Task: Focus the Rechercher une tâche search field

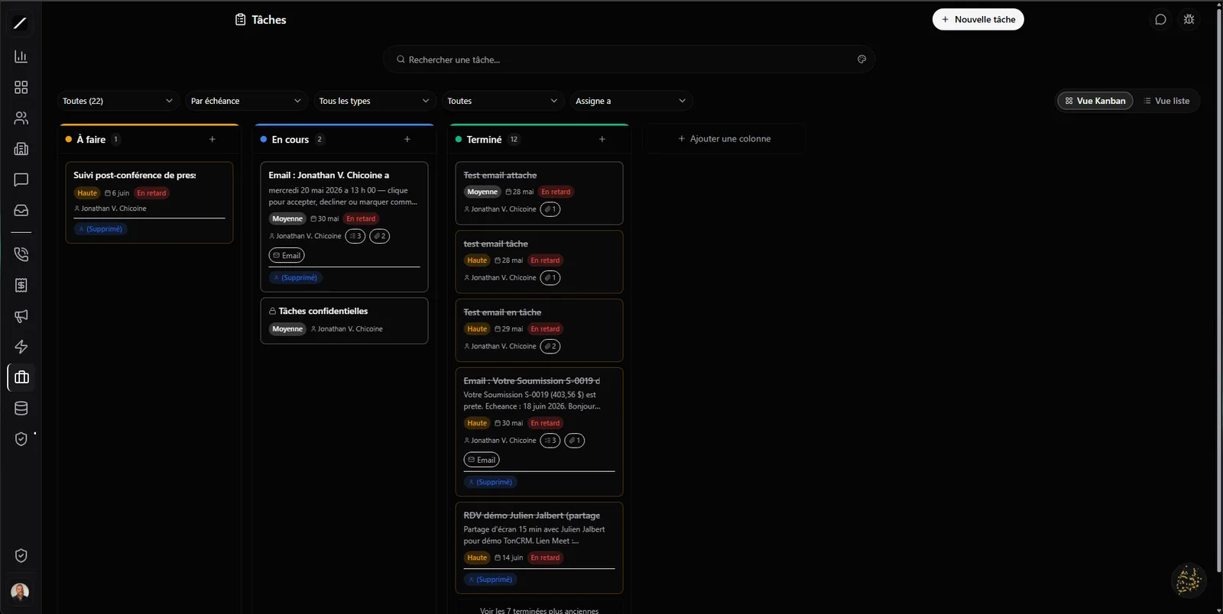Action: pyautogui.click(x=629, y=60)
